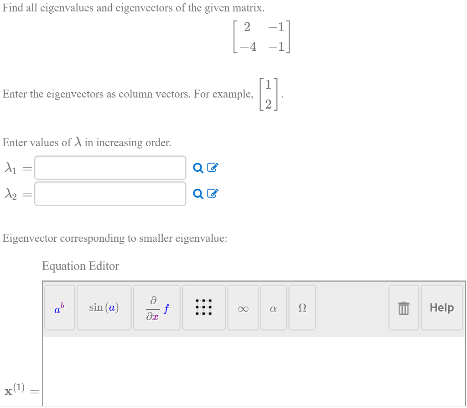Open Help for the Equation Editor
This screenshot has height=408, width=467.
[x=441, y=307]
